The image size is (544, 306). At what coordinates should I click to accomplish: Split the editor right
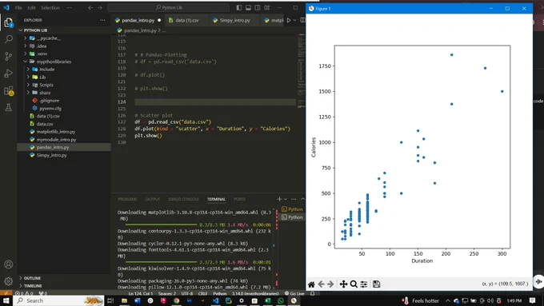tap(303, 21)
